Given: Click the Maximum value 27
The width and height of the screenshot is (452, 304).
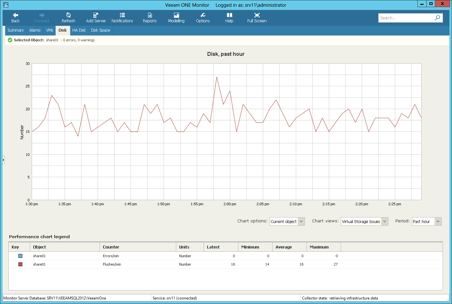Looking at the screenshot, I should click(336, 264).
